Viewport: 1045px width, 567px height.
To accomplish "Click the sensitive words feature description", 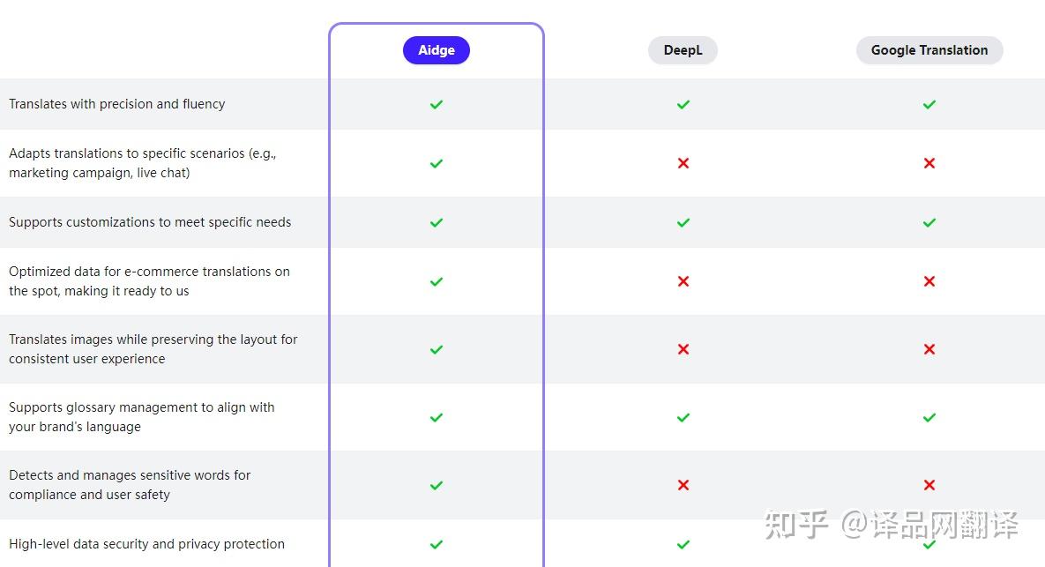I will point(130,485).
